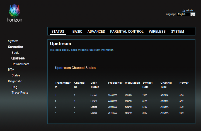Open the Ping diagnostic page
Screen dimensions: 201x131
(14, 87)
